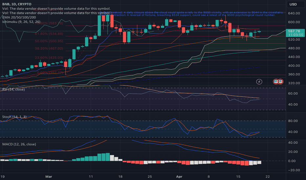Click the 38.20% (467.02) Fibonacci label
Screen dimensions: 306x180
pyautogui.click(x=49, y=48)
